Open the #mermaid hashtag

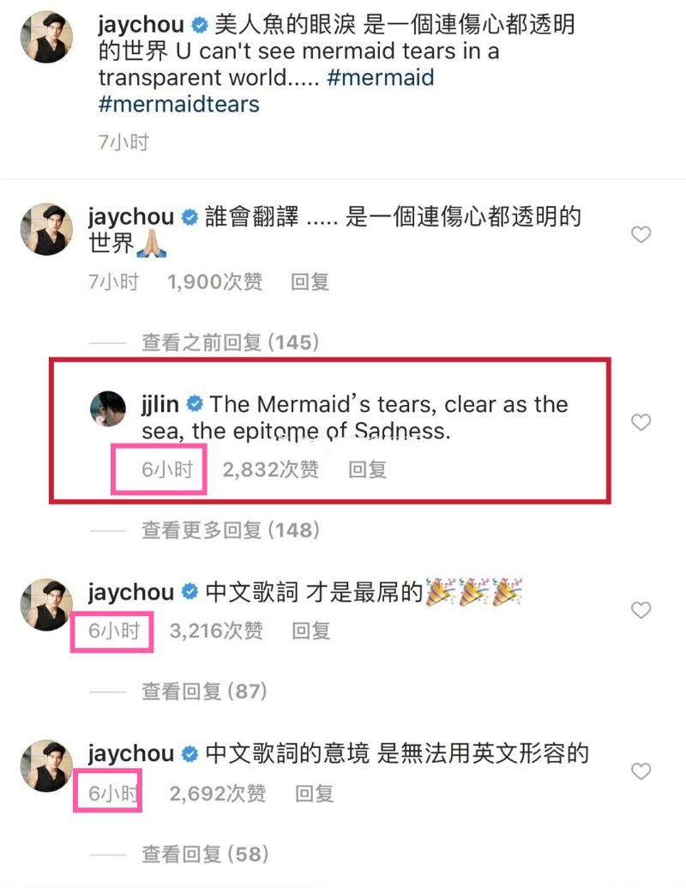coord(381,78)
